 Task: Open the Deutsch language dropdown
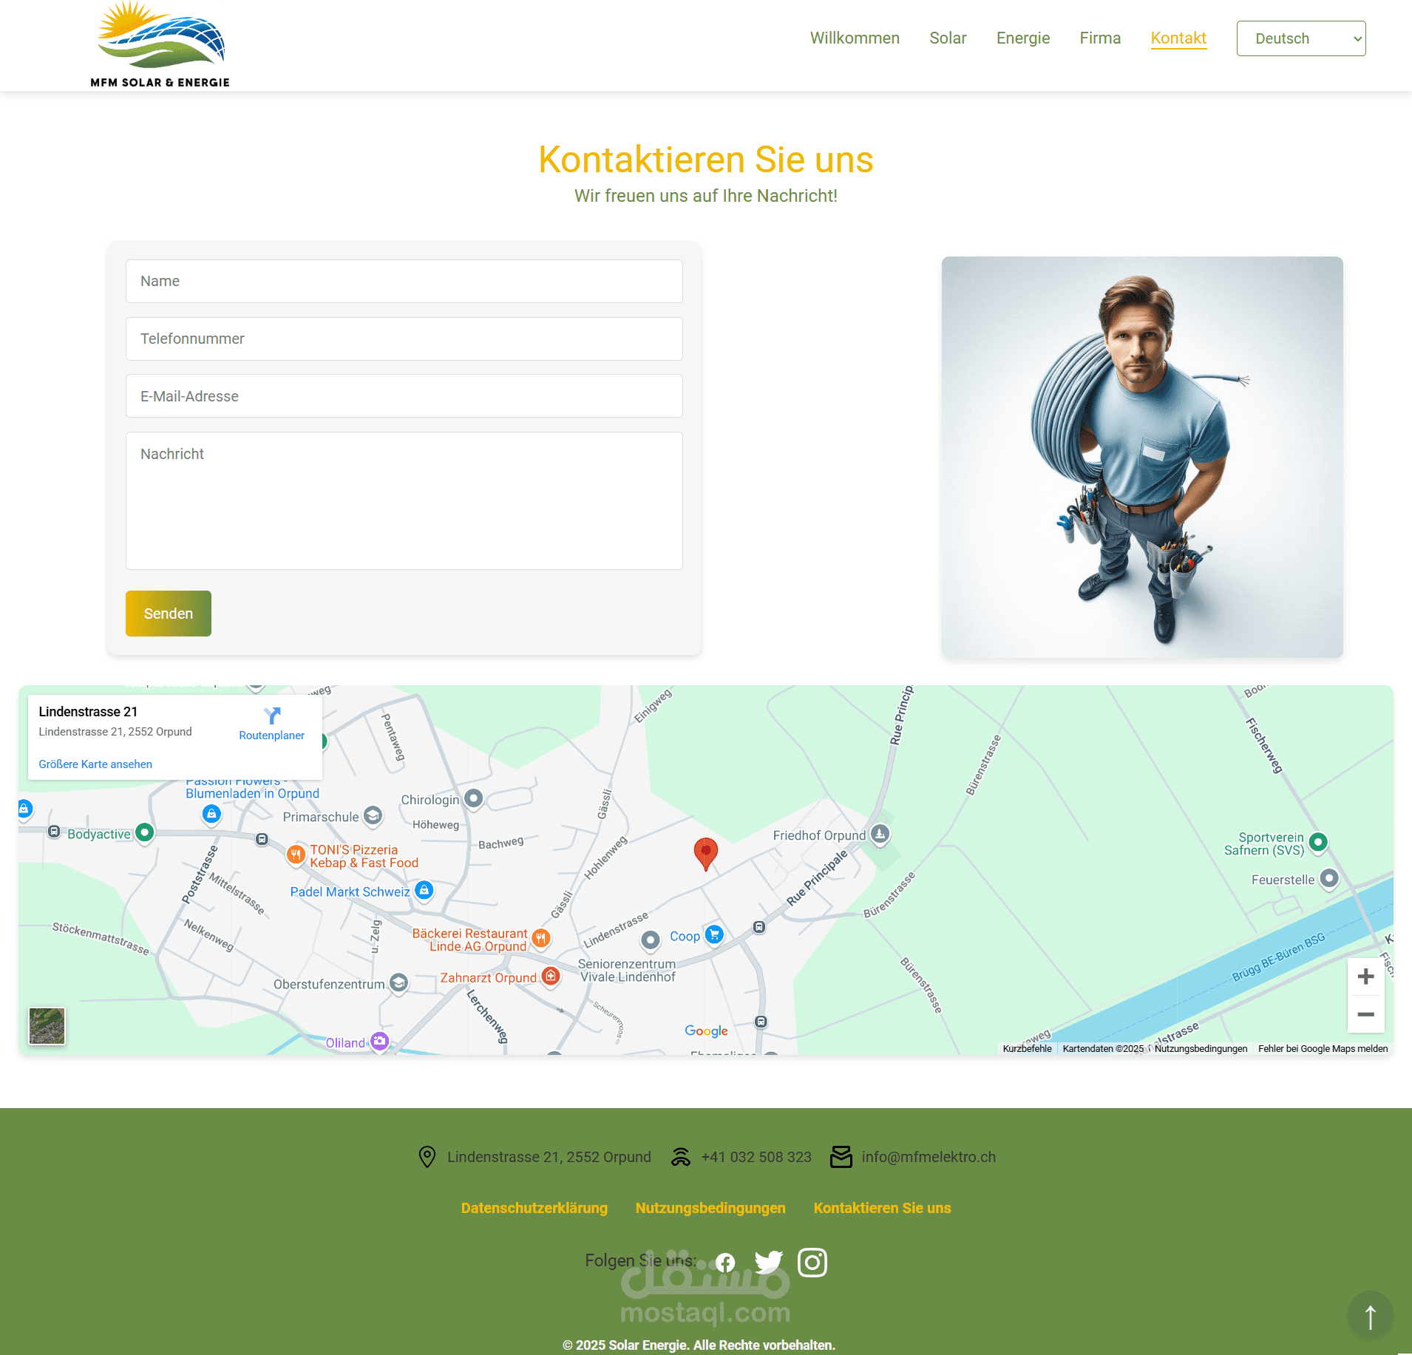coord(1300,38)
